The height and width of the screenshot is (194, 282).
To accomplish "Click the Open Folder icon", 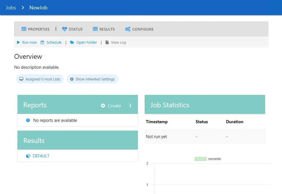I will [x=72, y=43].
